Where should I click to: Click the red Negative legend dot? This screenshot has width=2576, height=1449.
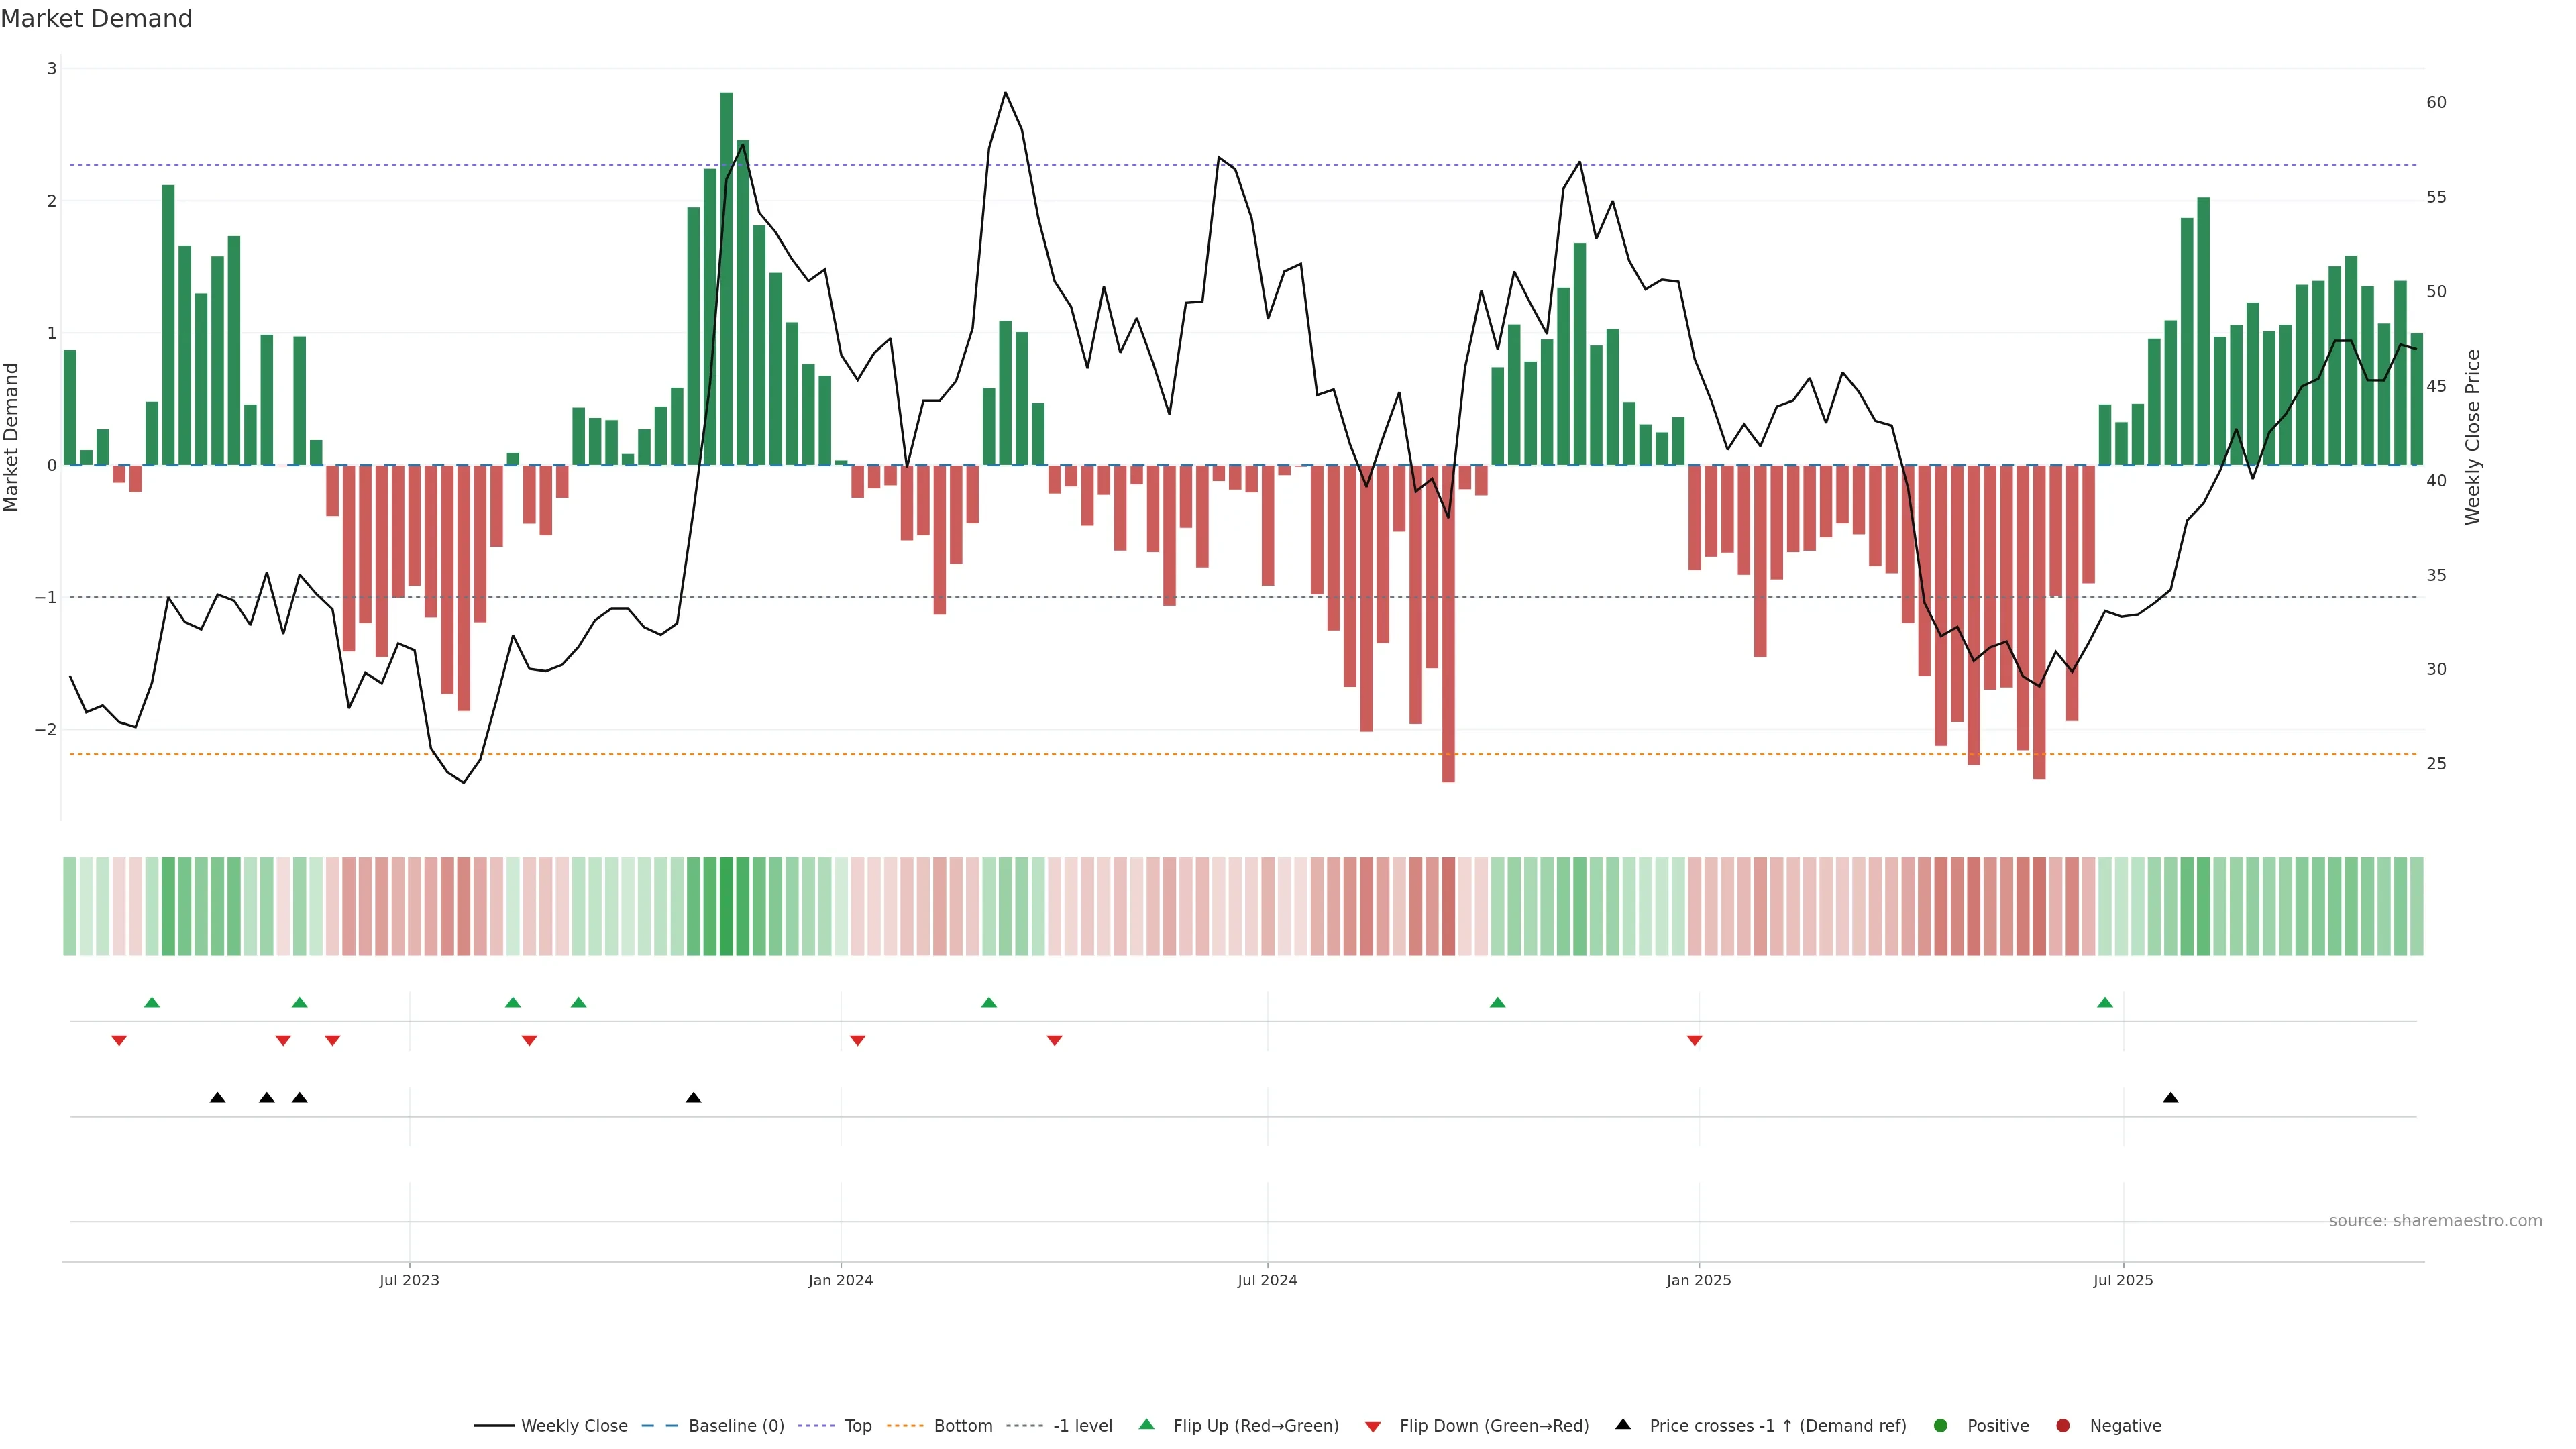click(2063, 1425)
